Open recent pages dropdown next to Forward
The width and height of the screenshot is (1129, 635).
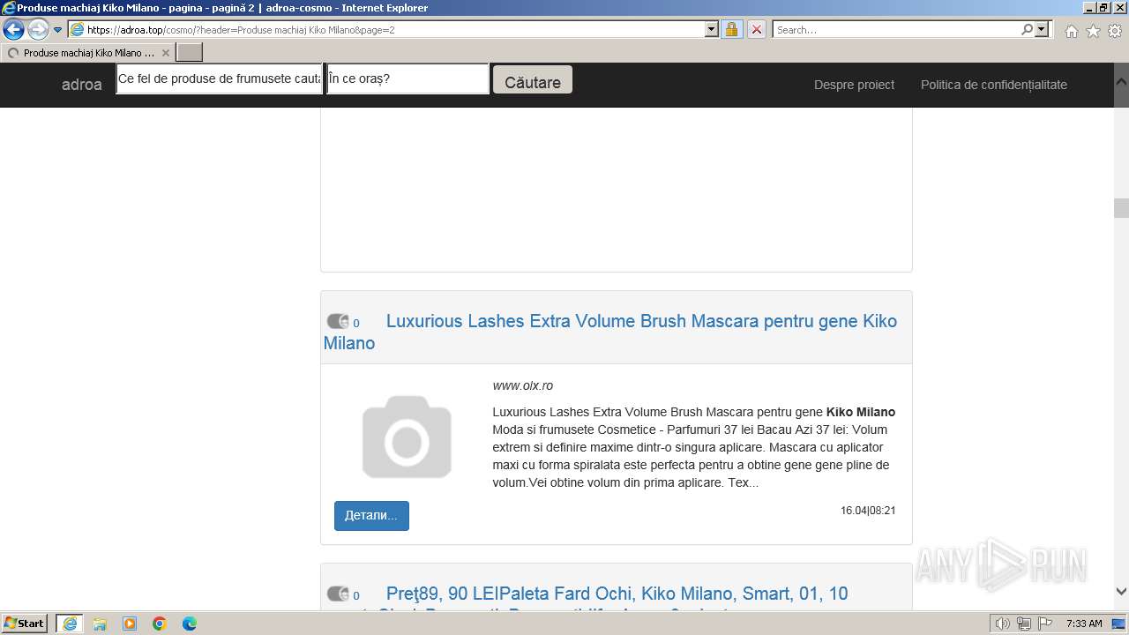[x=58, y=30]
